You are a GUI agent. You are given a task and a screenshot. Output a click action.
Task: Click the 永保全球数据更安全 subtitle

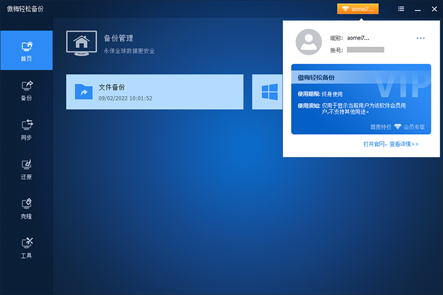(129, 51)
